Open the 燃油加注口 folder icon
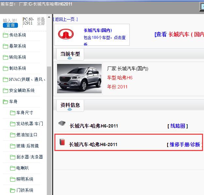Screen dimensions: 204x195 [13, 135]
